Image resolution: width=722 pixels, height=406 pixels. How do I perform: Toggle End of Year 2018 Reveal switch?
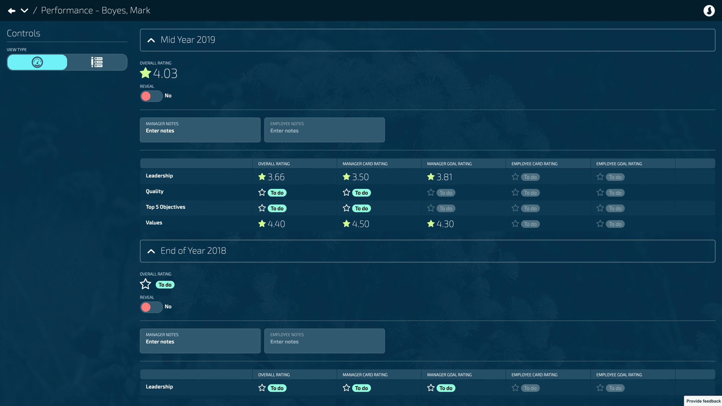(x=151, y=307)
